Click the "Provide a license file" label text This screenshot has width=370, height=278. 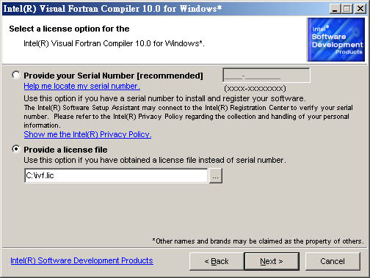click(65, 150)
